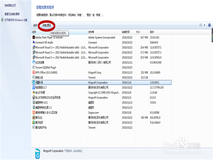Click icon of highlighted Kingsoft Corporation 1.0.0.0011 row
The width and height of the screenshot is (213, 160).
[x=34, y=82]
